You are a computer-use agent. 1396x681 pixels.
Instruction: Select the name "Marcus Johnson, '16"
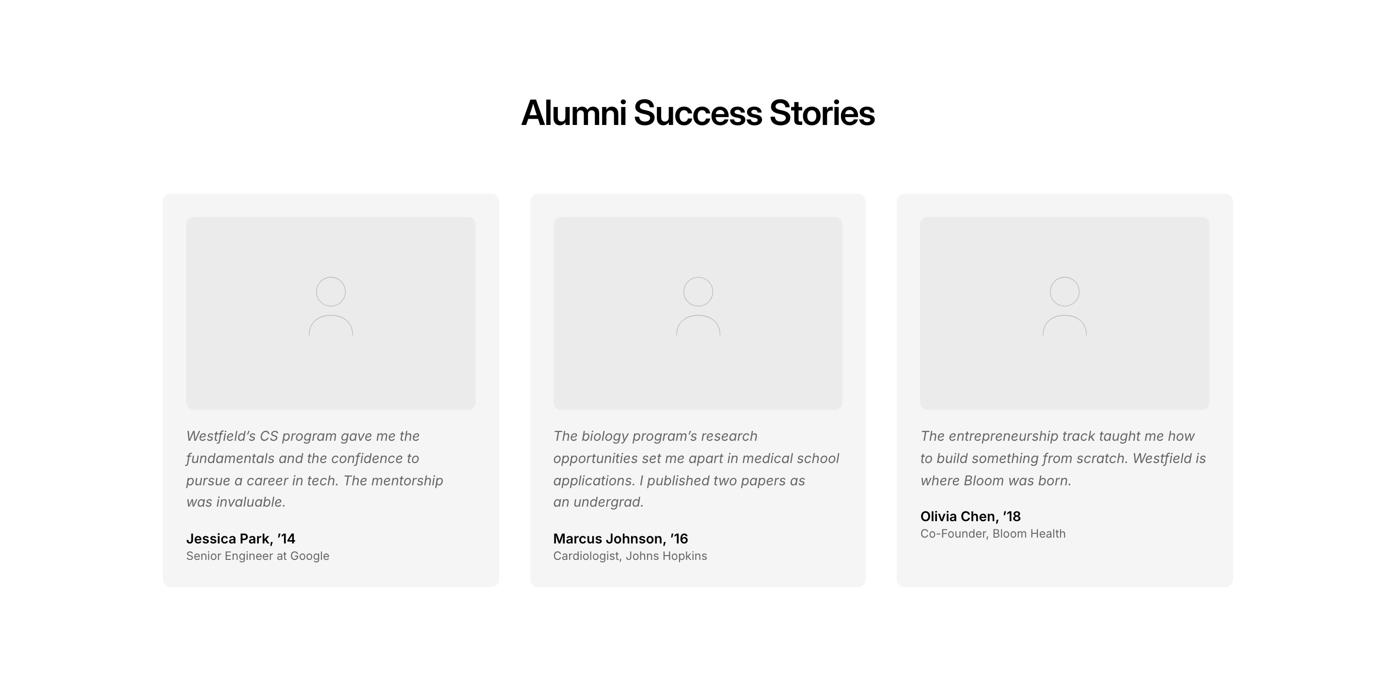(620, 539)
